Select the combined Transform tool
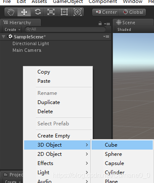The width and height of the screenshot is (154, 183). coord(77,12)
